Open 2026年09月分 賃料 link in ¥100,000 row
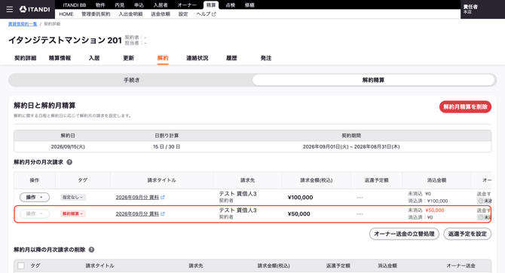Screen dimensions: 505x273 pos(137,198)
